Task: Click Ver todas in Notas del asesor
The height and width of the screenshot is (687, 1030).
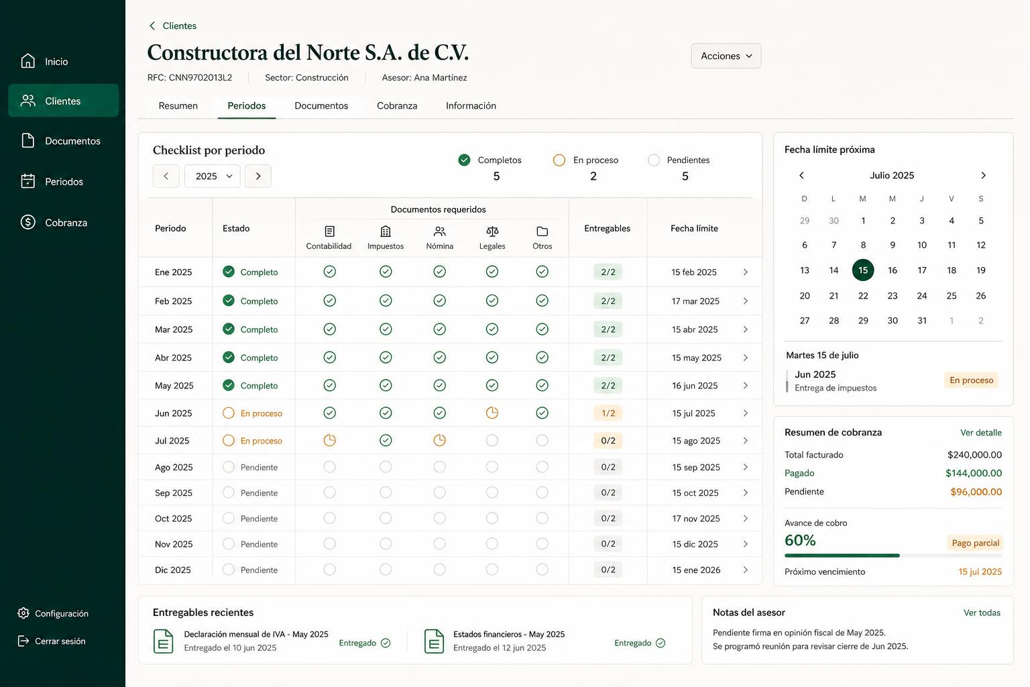Action: point(982,613)
